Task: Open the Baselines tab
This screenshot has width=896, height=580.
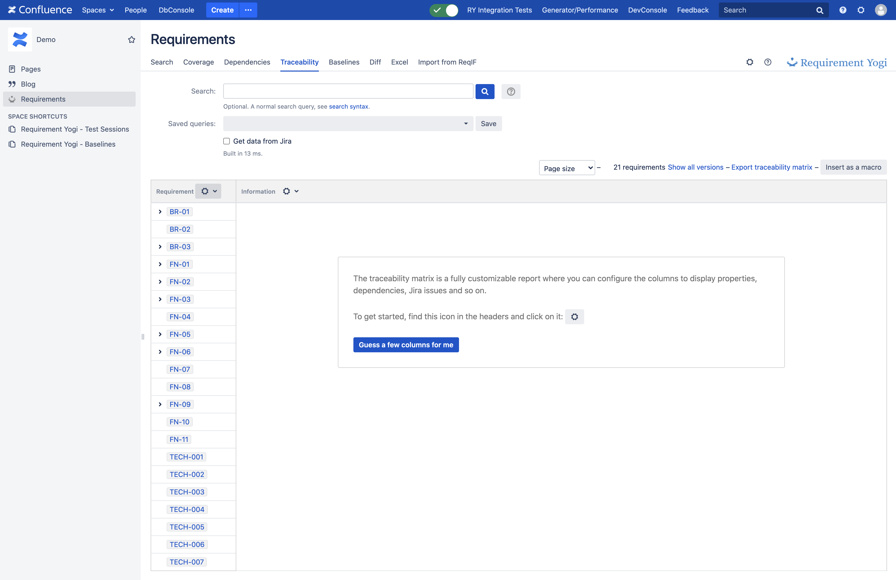Action: (344, 62)
